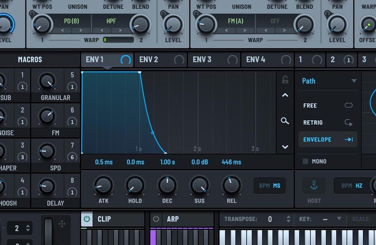This screenshot has height=245, width=376.
Task: Click the up chevron beside envelope graph
Action: click(x=285, y=96)
